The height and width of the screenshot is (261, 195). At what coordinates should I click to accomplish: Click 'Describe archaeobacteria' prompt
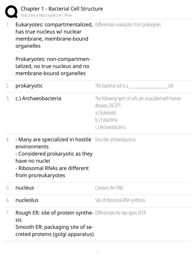point(115,140)
